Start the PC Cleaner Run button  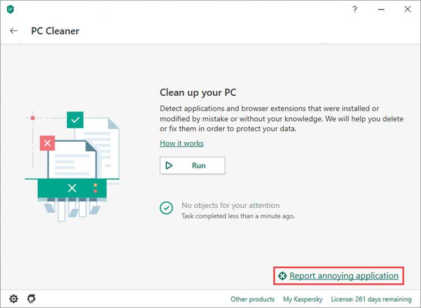point(192,166)
